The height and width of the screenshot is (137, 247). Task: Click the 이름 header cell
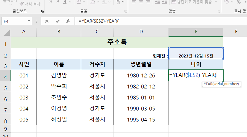pos(59,64)
